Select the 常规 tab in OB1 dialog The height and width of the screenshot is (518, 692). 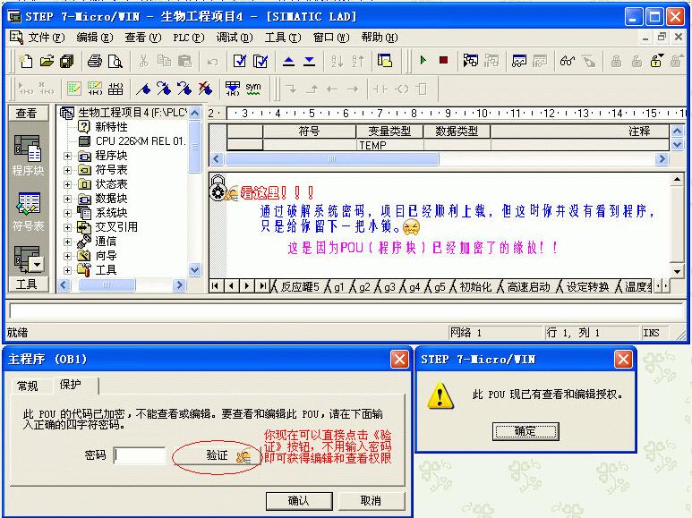point(28,386)
